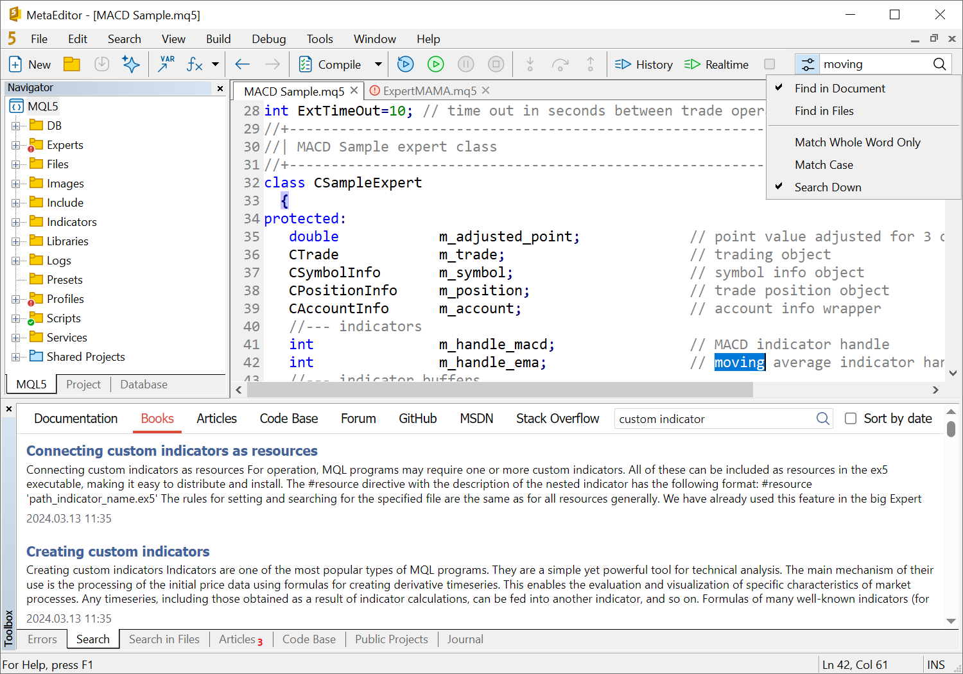The width and height of the screenshot is (963, 674).
Task: Toggle Match Case search option
Action: coord(824,165)
